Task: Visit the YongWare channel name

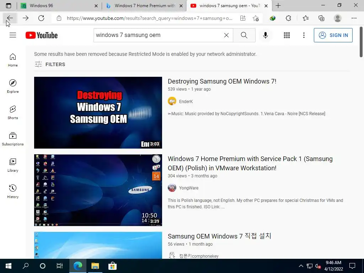Action: click(189, 188)
